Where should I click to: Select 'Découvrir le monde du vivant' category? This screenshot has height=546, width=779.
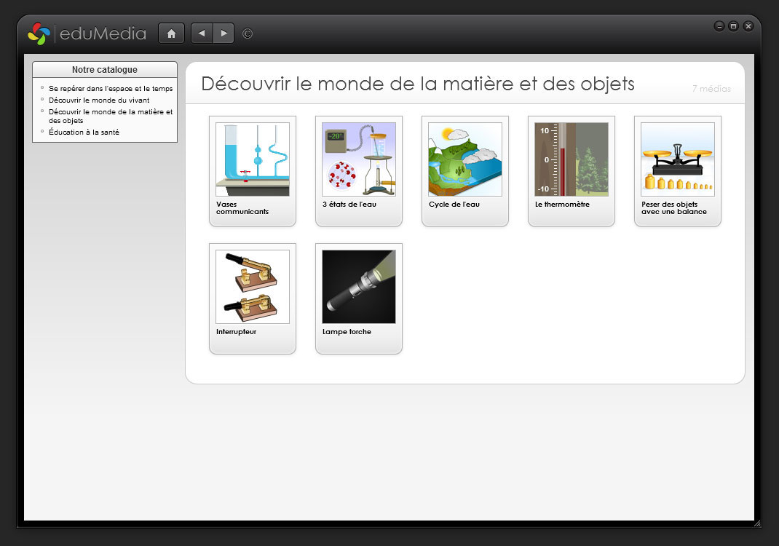(99, 100)
